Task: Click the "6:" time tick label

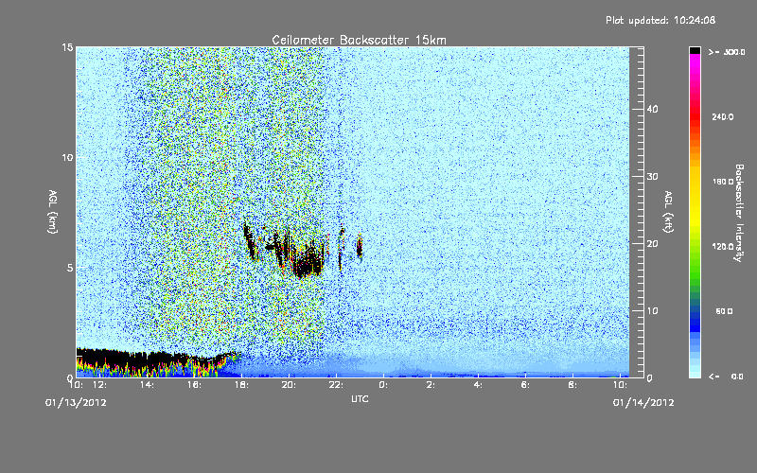Action: tap(525, 385)
